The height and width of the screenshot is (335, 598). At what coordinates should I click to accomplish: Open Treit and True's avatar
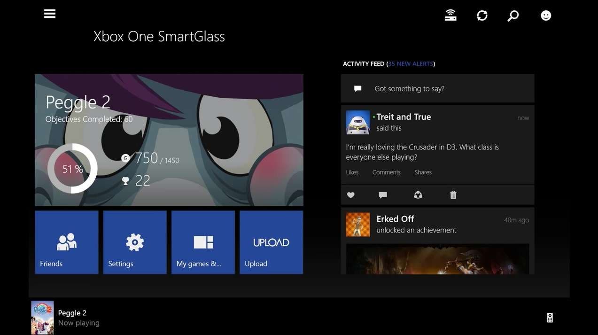click(x=358, y=122)
